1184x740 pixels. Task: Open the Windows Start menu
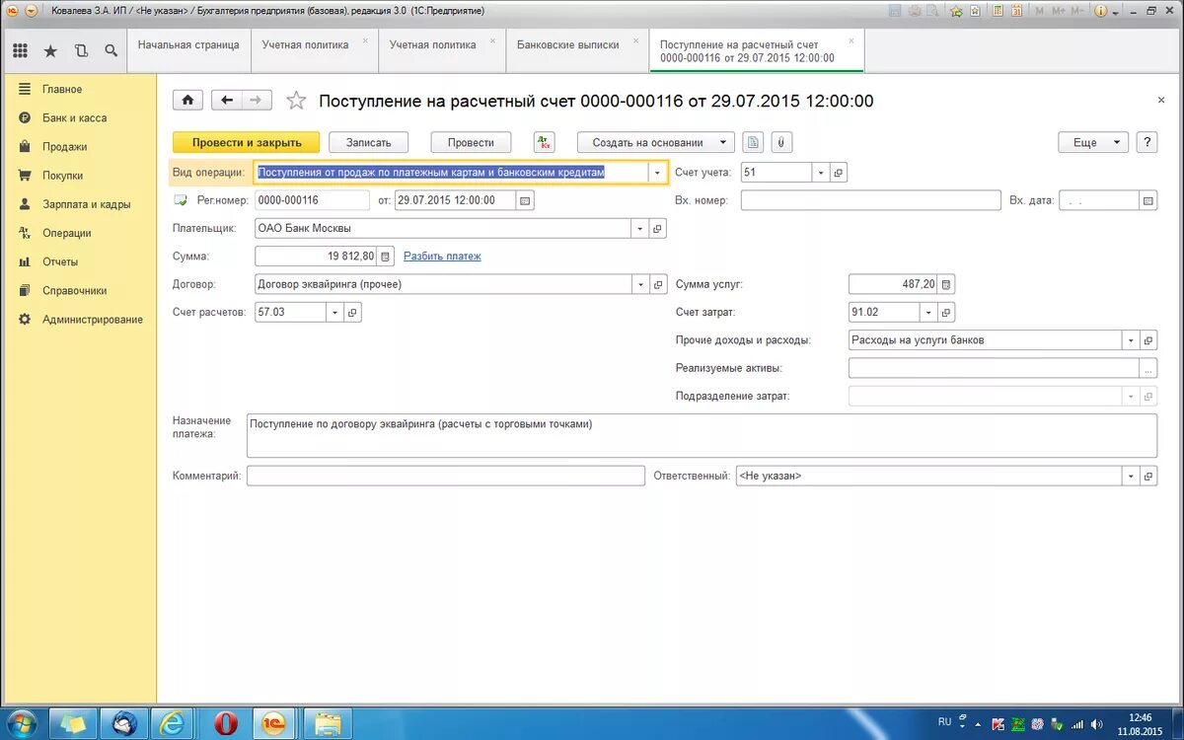coord(20,723)
